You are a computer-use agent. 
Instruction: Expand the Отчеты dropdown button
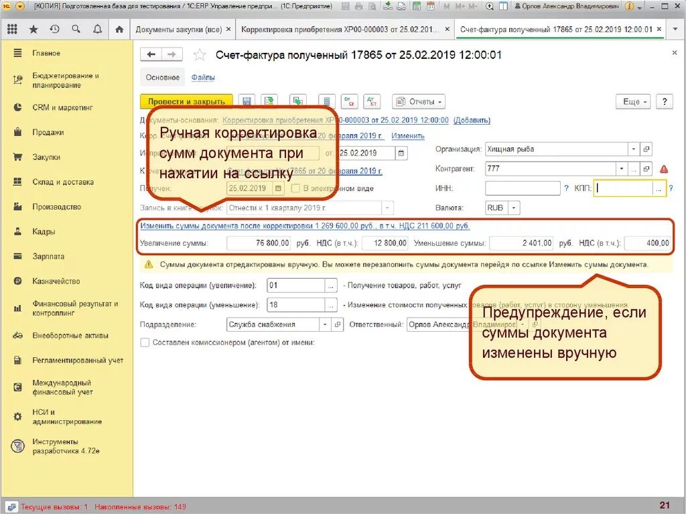point(419,102)
